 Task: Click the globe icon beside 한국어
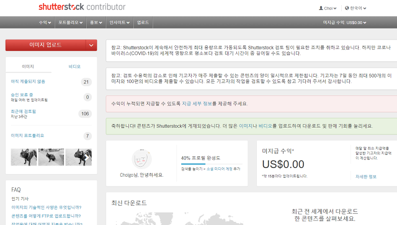coord(347,8)
